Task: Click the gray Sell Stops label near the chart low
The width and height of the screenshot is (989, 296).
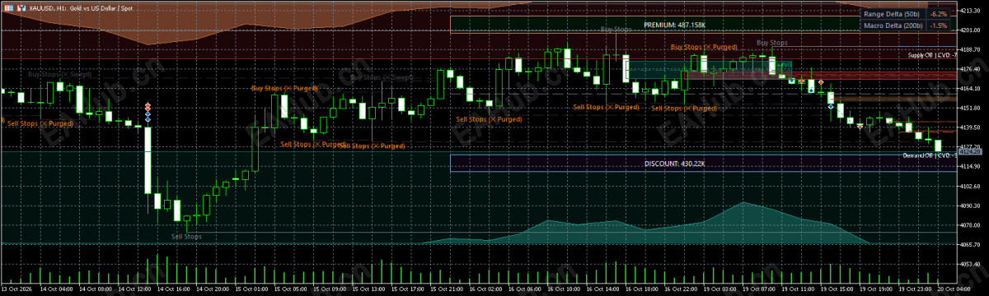Action: coord(186,237)
